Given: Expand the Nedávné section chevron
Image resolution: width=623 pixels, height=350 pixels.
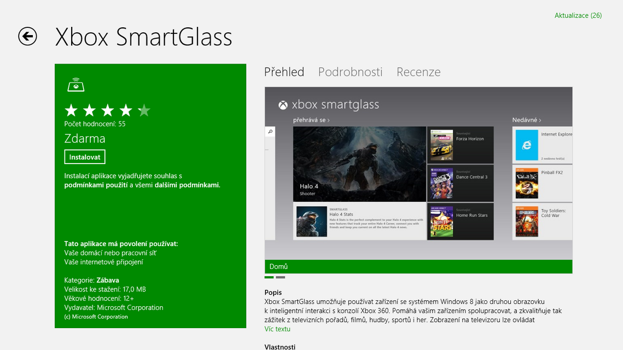Looking at the screenshot, I should pyautogui.click(x=540, y=120).
